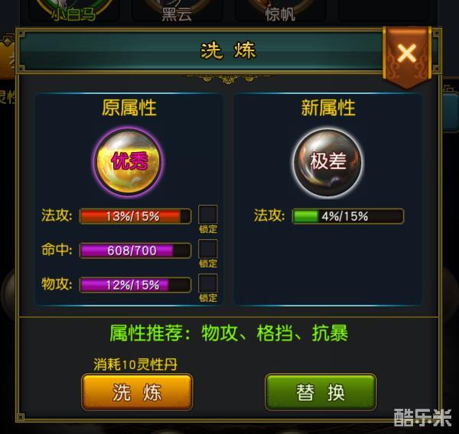Click the green 替换 button
Screen dimensions: 459x434
click(321, 392)
